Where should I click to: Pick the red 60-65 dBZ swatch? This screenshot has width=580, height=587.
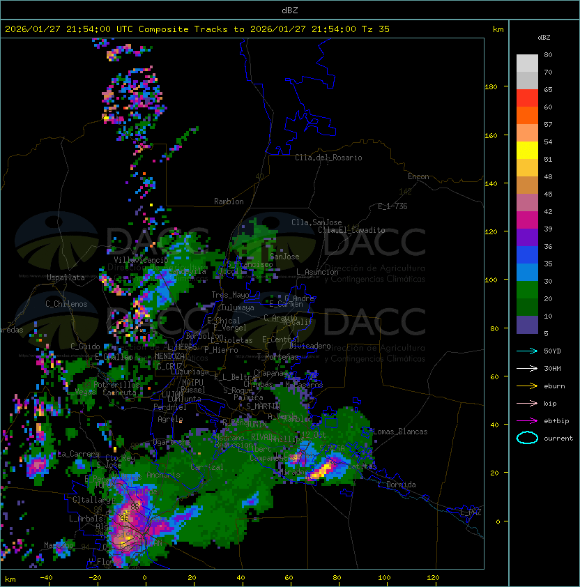tap(527, 98)
